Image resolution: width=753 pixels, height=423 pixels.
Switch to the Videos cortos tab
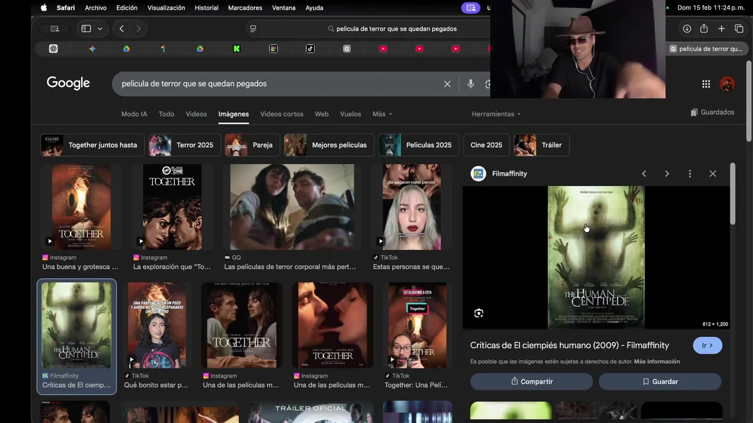(x=282, y=114)
